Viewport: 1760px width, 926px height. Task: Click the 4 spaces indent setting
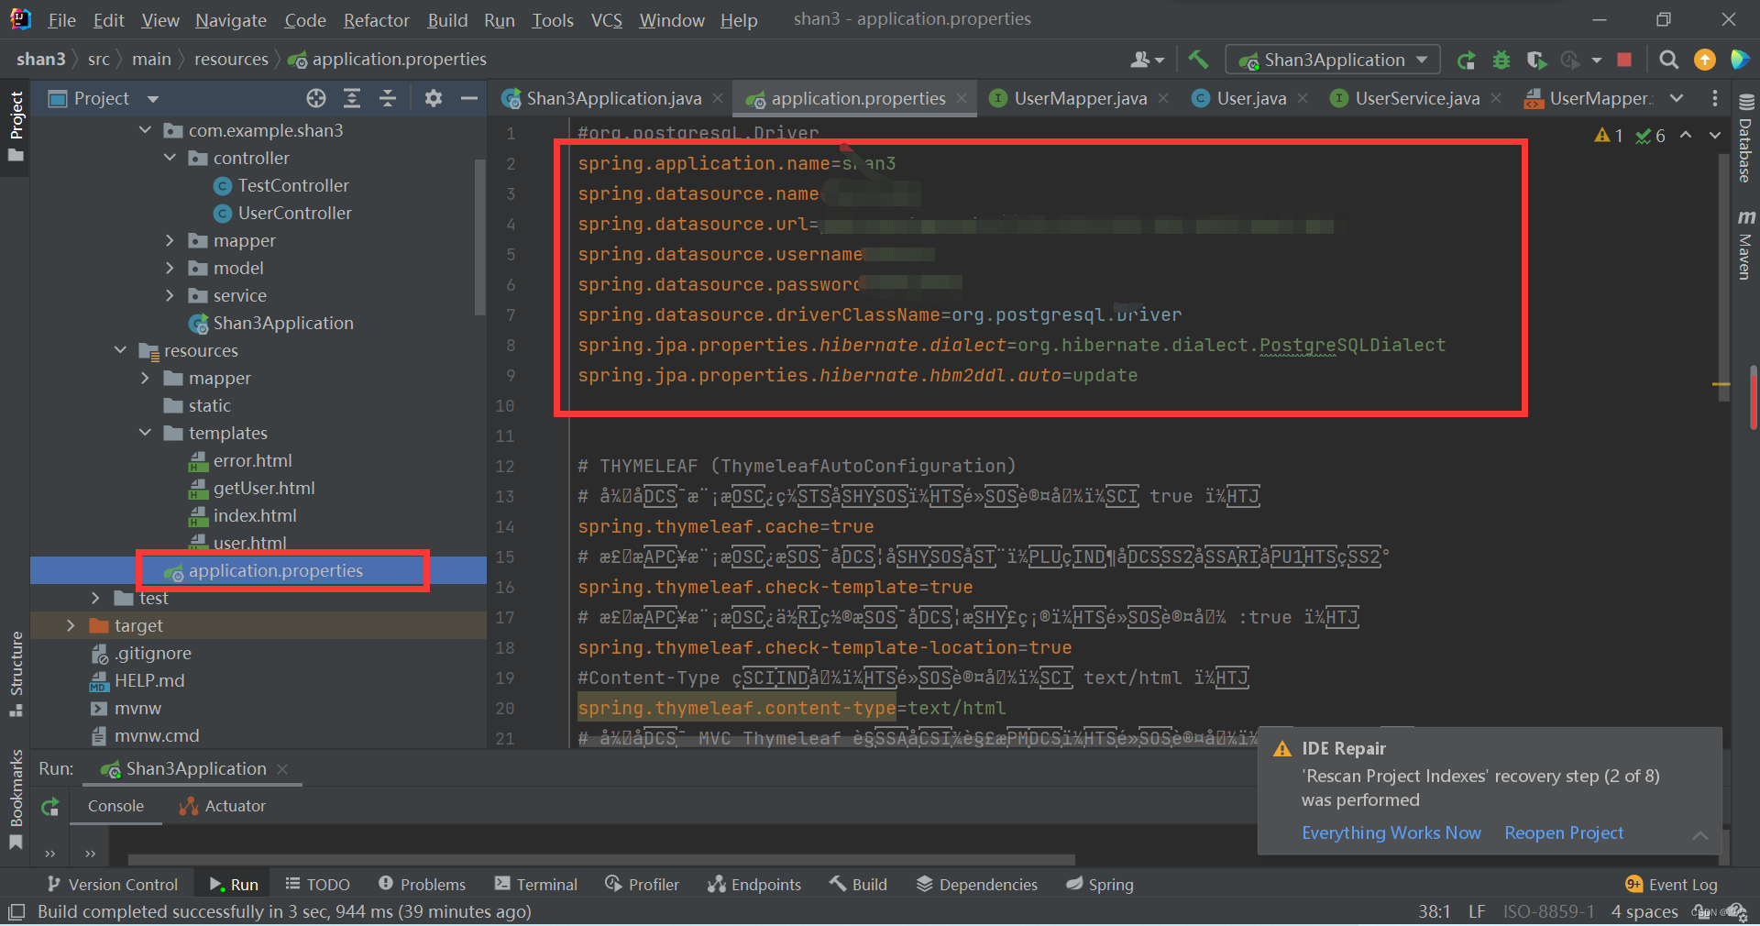pyautogui.click(x=1644, y=911)
